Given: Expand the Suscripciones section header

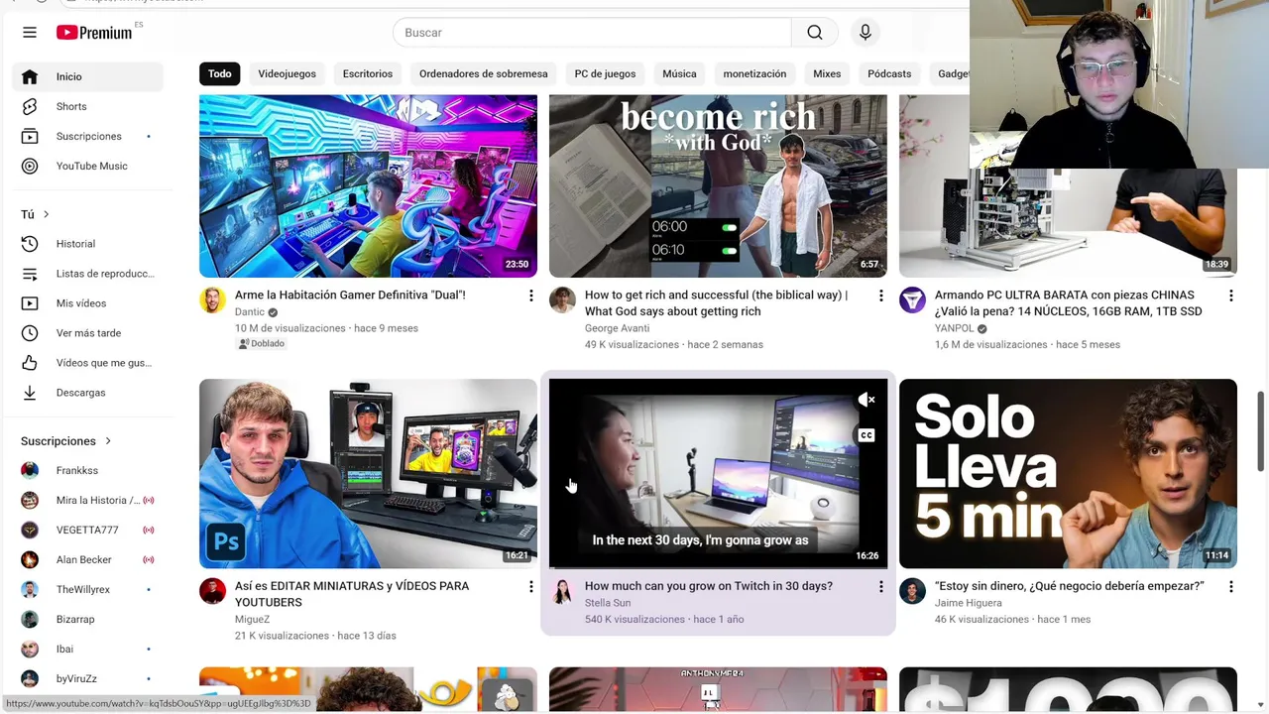Looking at the screenshot, I should pyautogui.click(x=65, y=441).
